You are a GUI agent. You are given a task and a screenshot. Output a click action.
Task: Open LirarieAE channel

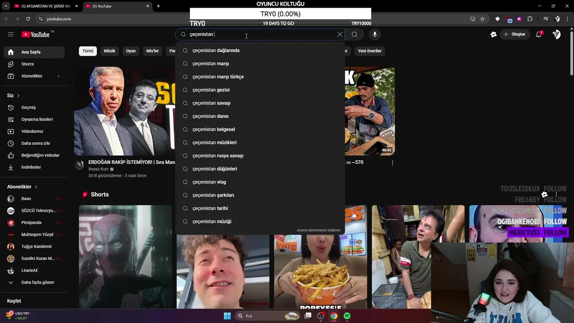coord(34,271)
